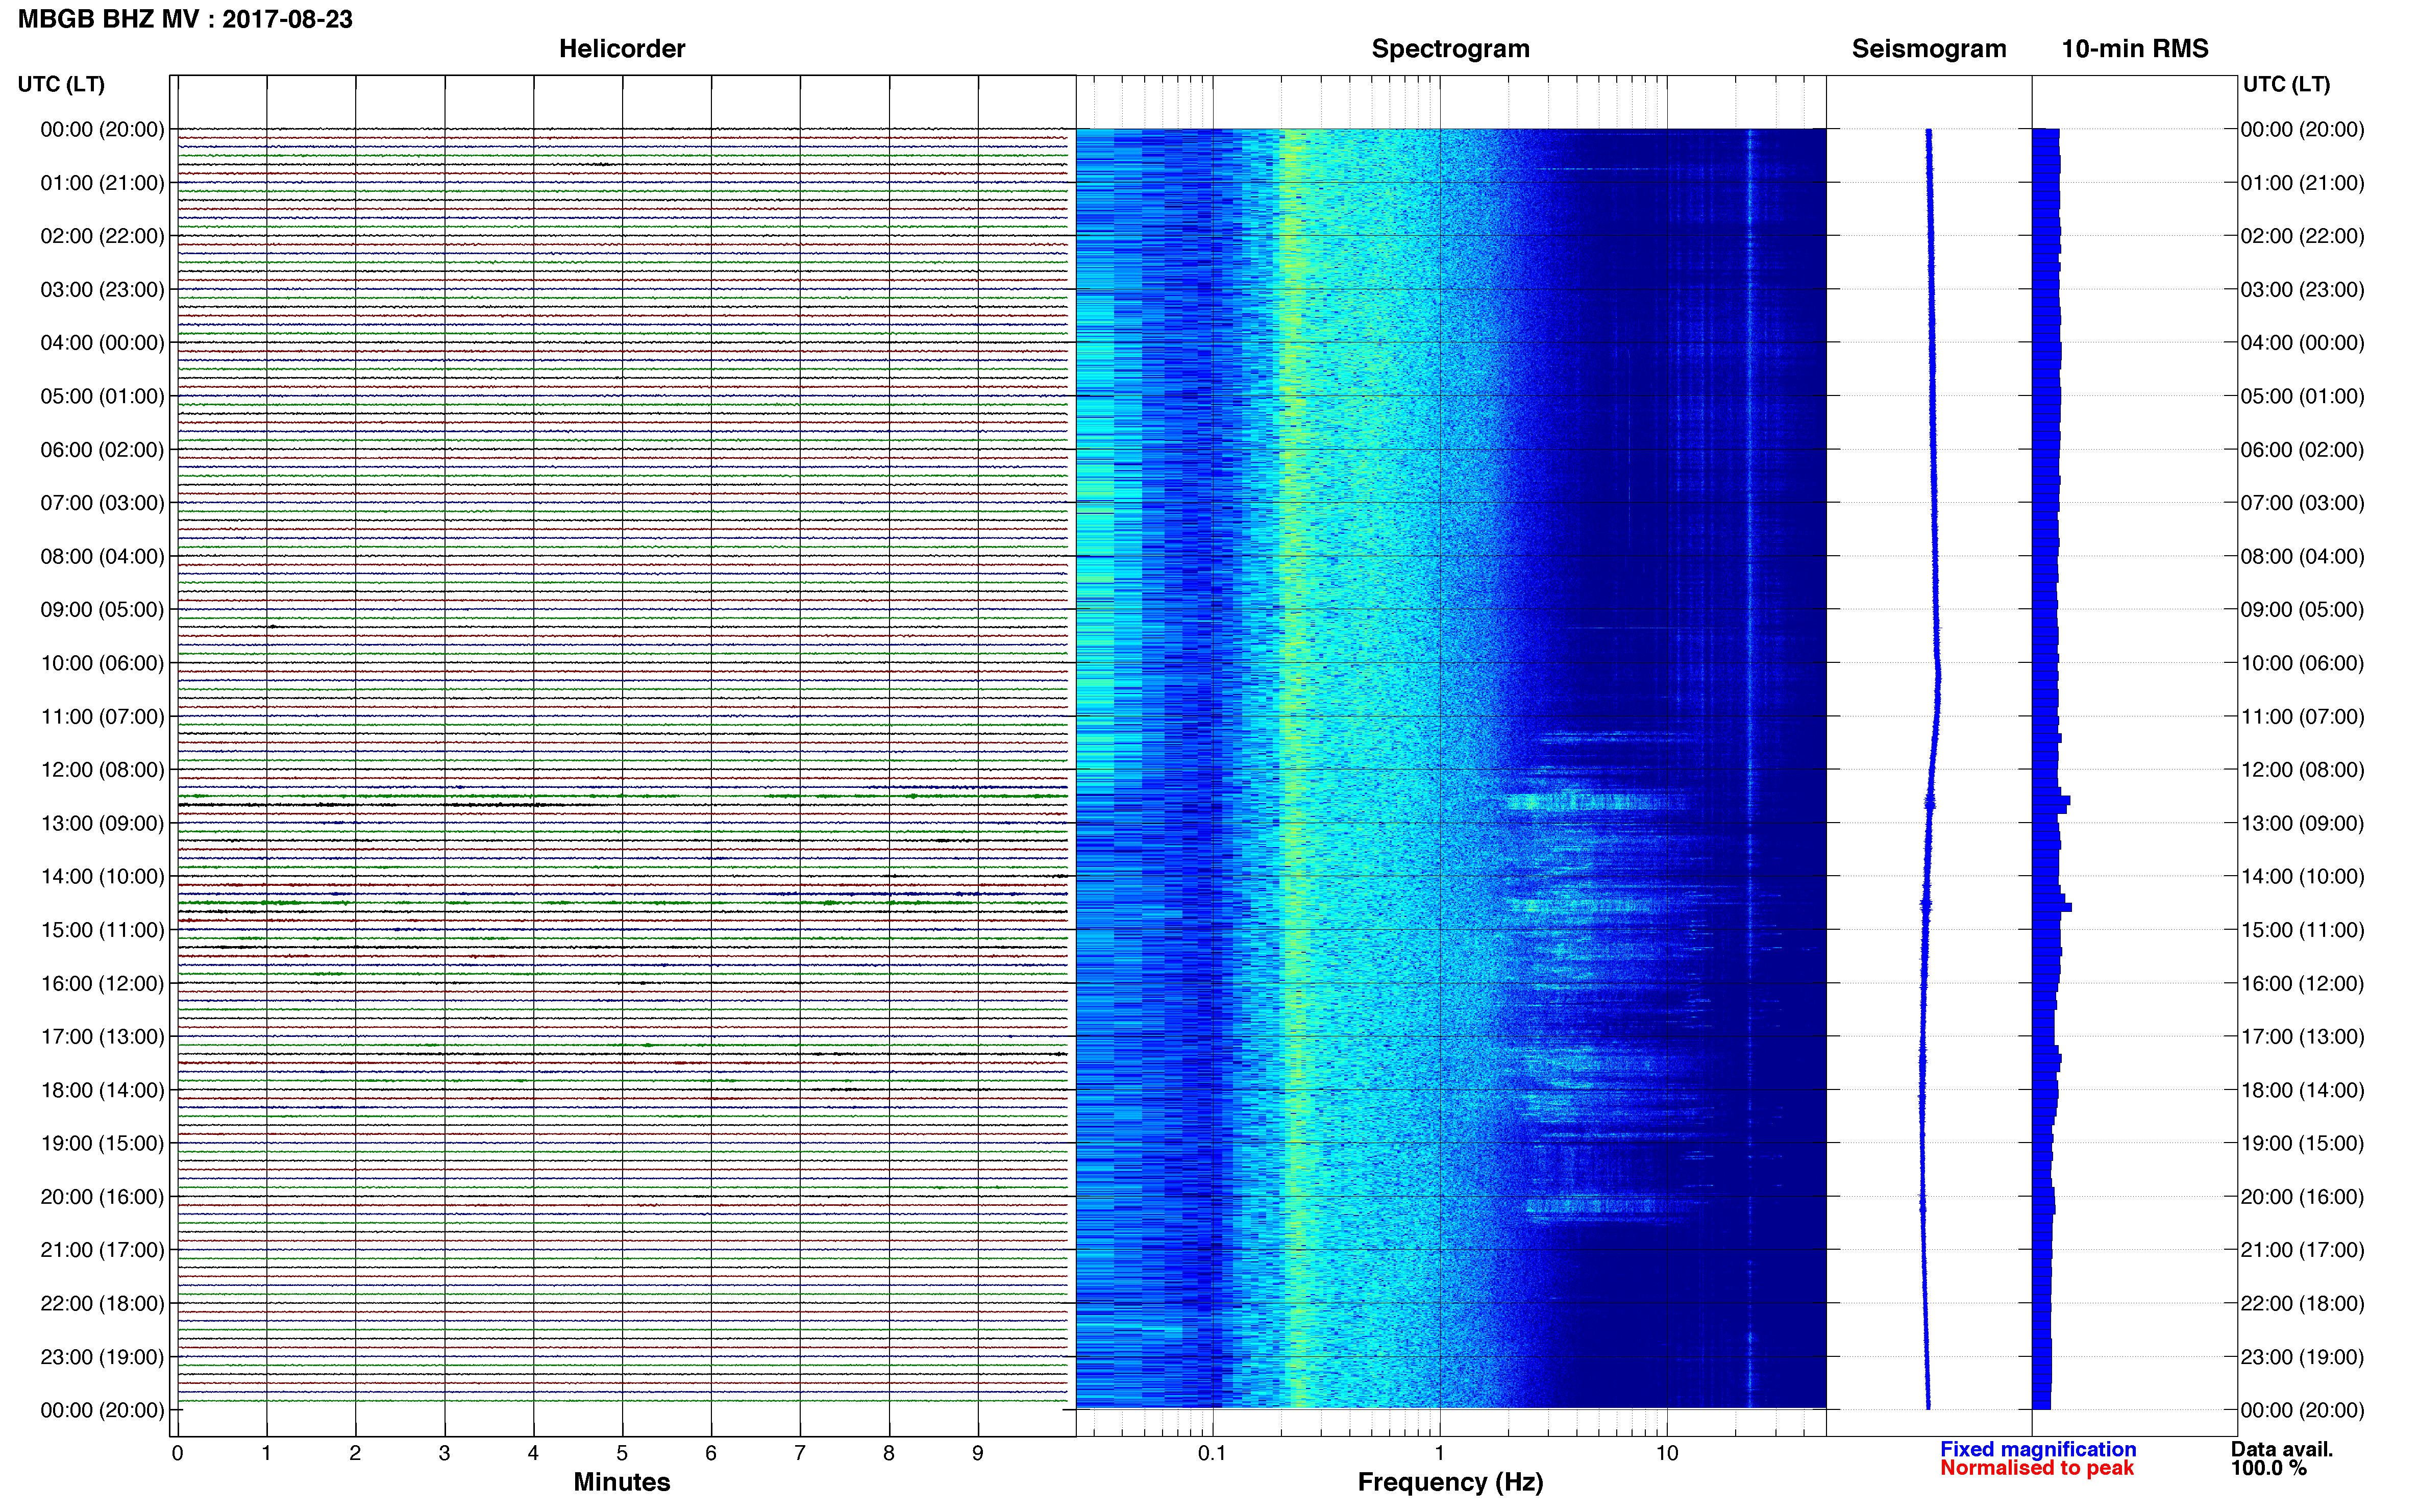Screen dimensions: 2419x1512
Task: Click the '100.0 %' data availability value
Action: click(2268, 1468)
